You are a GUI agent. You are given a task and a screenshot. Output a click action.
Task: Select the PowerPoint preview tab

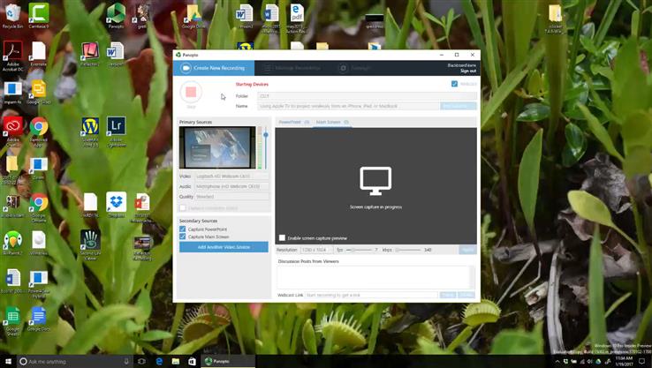[293, 122]
